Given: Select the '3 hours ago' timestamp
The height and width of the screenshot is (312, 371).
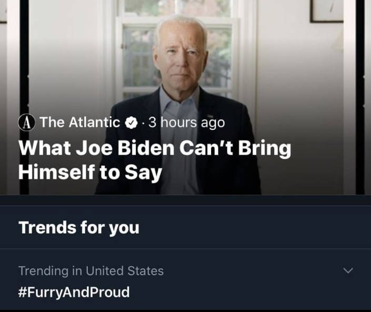Looking at the screenshot, I should pos(186,123).
